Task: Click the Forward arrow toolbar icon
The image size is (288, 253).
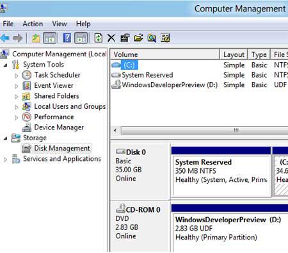Action: click(x=18, y=38)
